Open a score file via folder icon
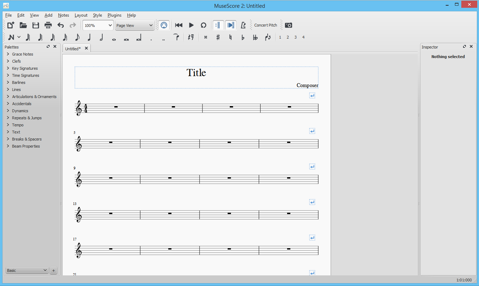 (23, 25)
